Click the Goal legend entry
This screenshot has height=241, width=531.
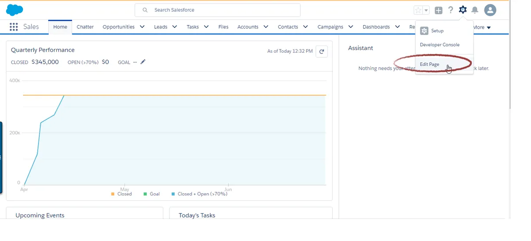[151, 194]
